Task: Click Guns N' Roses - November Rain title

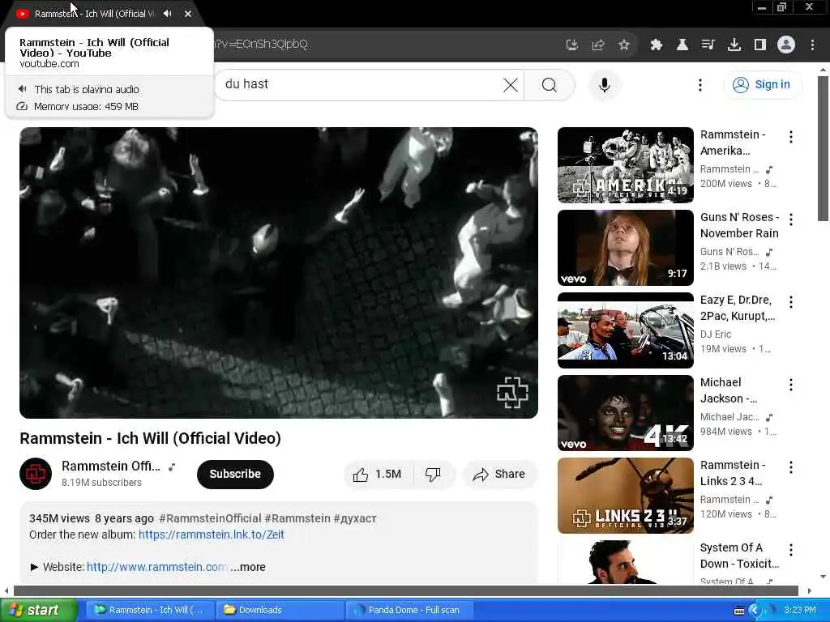Action: pyautogui.click(x=739, y=225)
